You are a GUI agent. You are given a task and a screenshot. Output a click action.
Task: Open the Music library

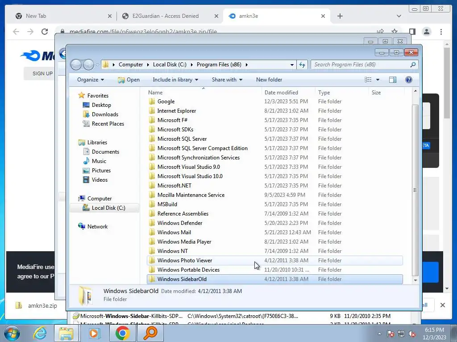click(99, 161)
